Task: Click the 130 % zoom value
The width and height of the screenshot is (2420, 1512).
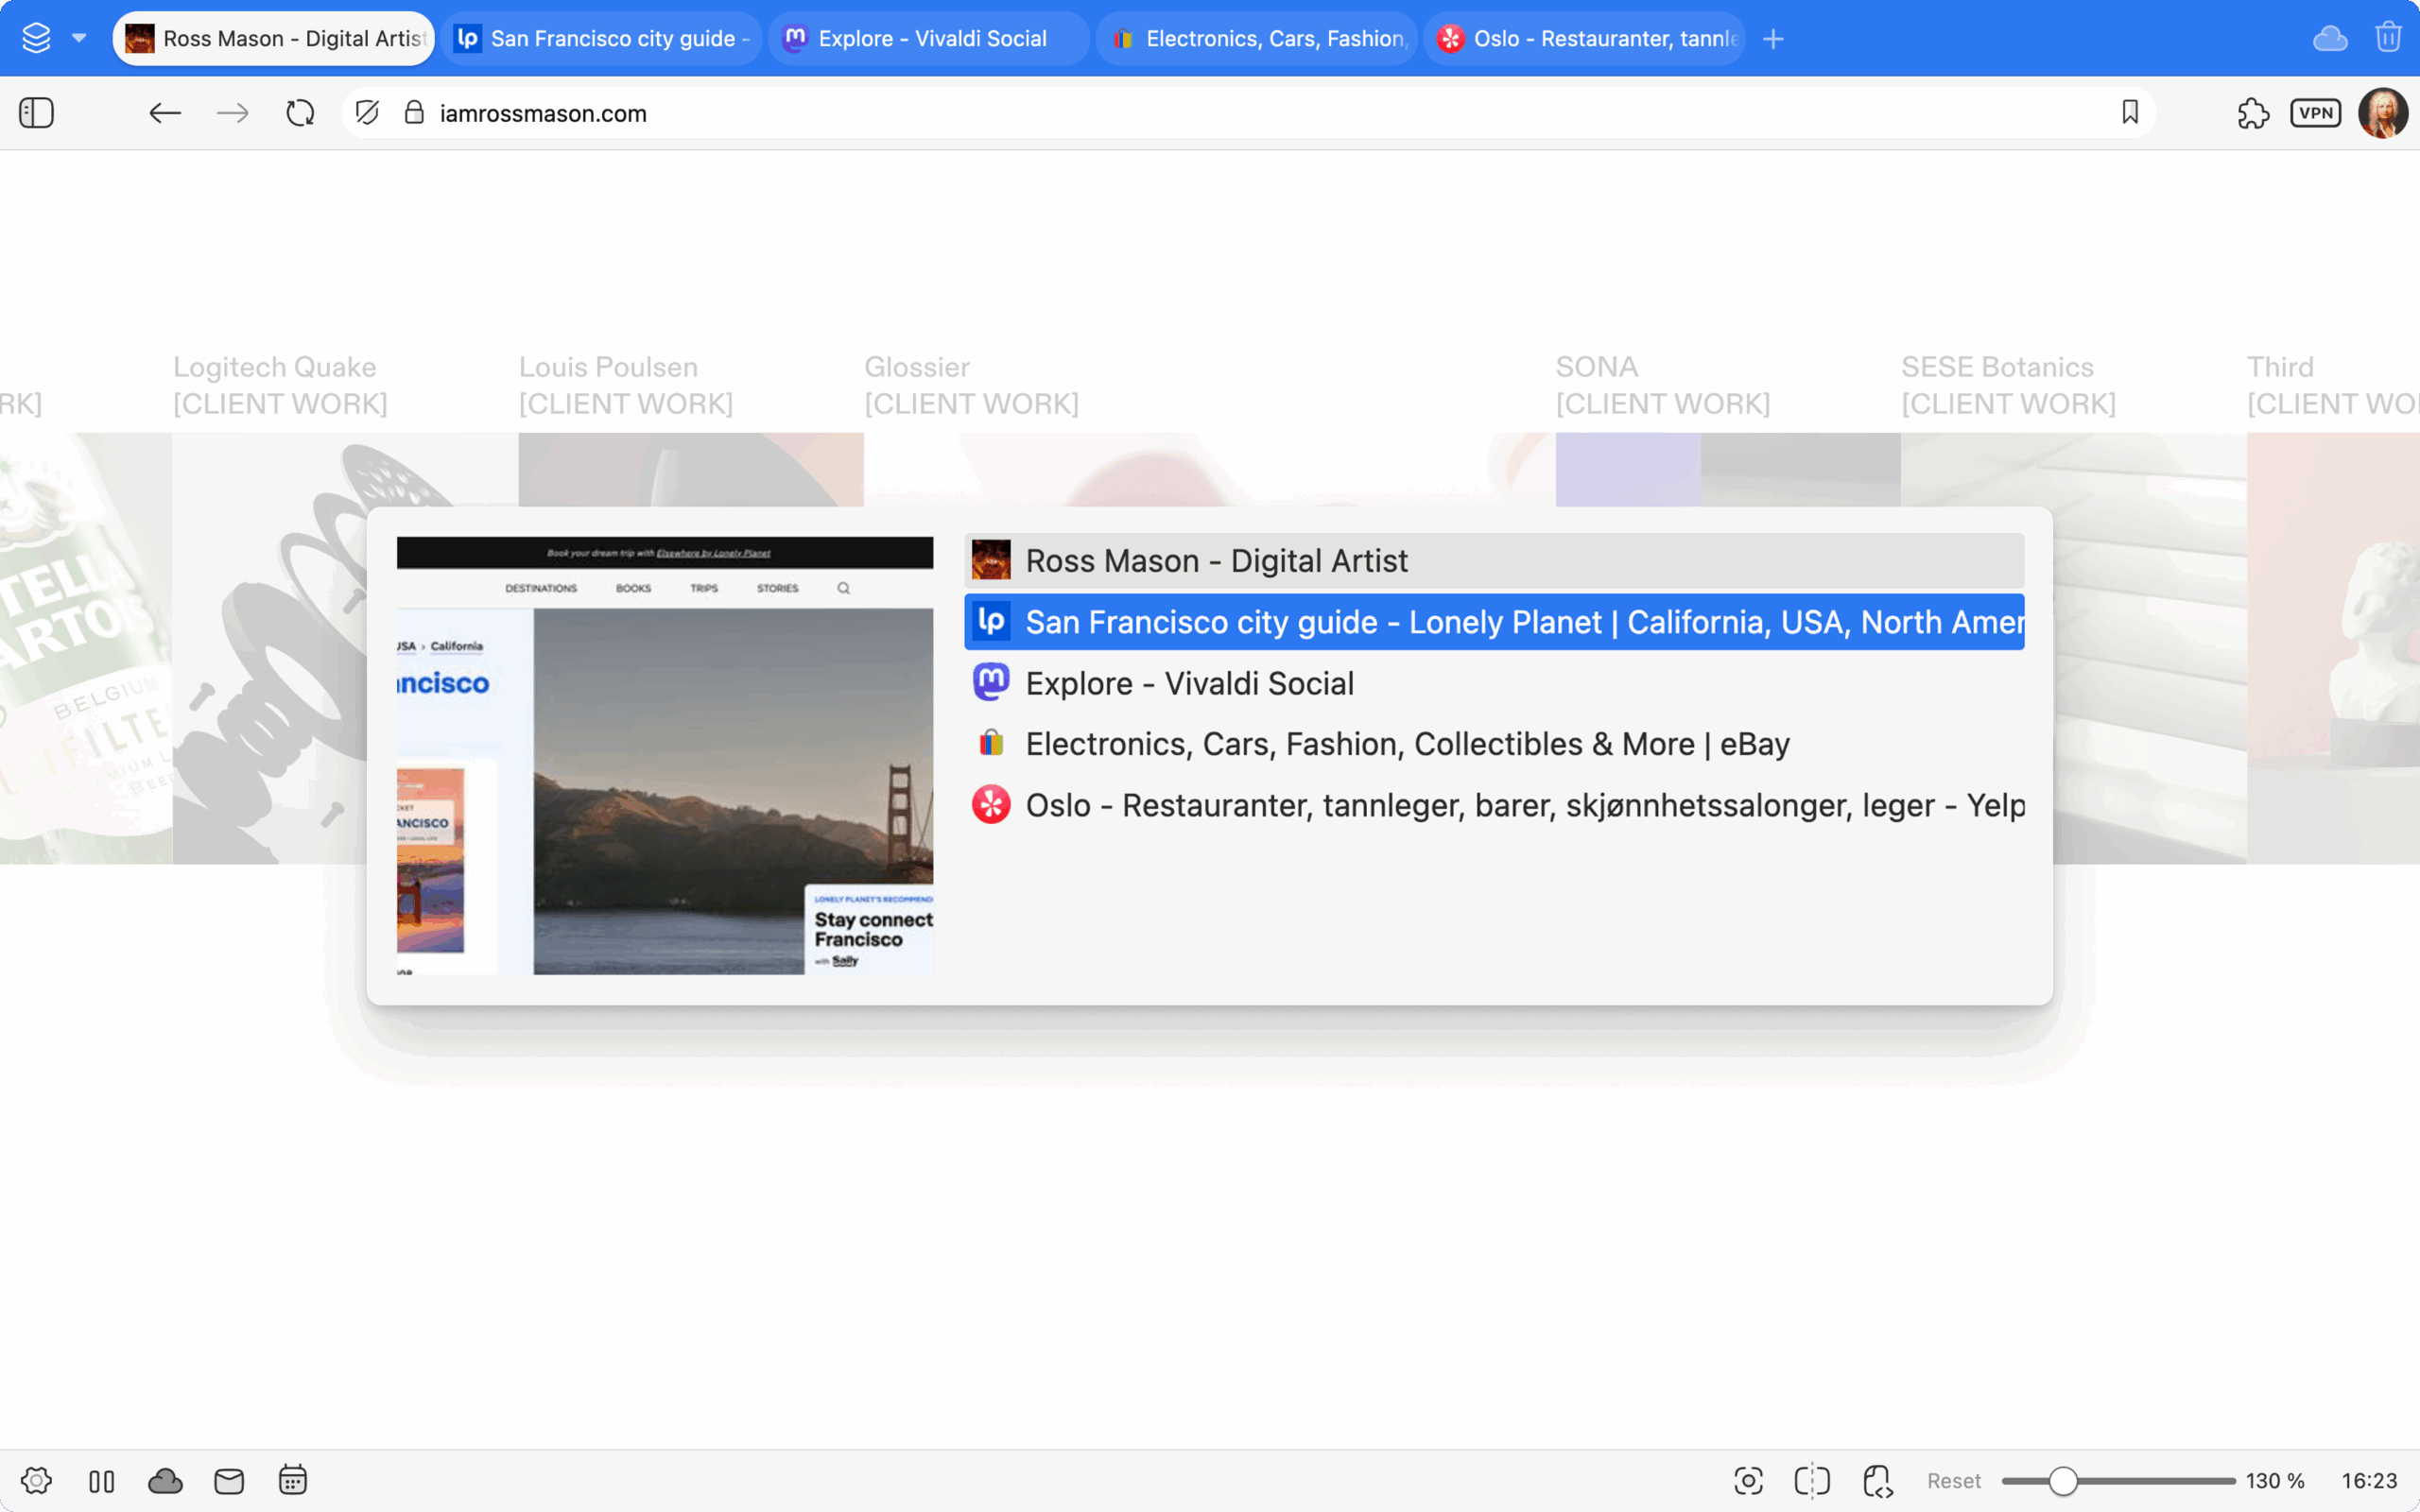Action: (2274, 1481)
